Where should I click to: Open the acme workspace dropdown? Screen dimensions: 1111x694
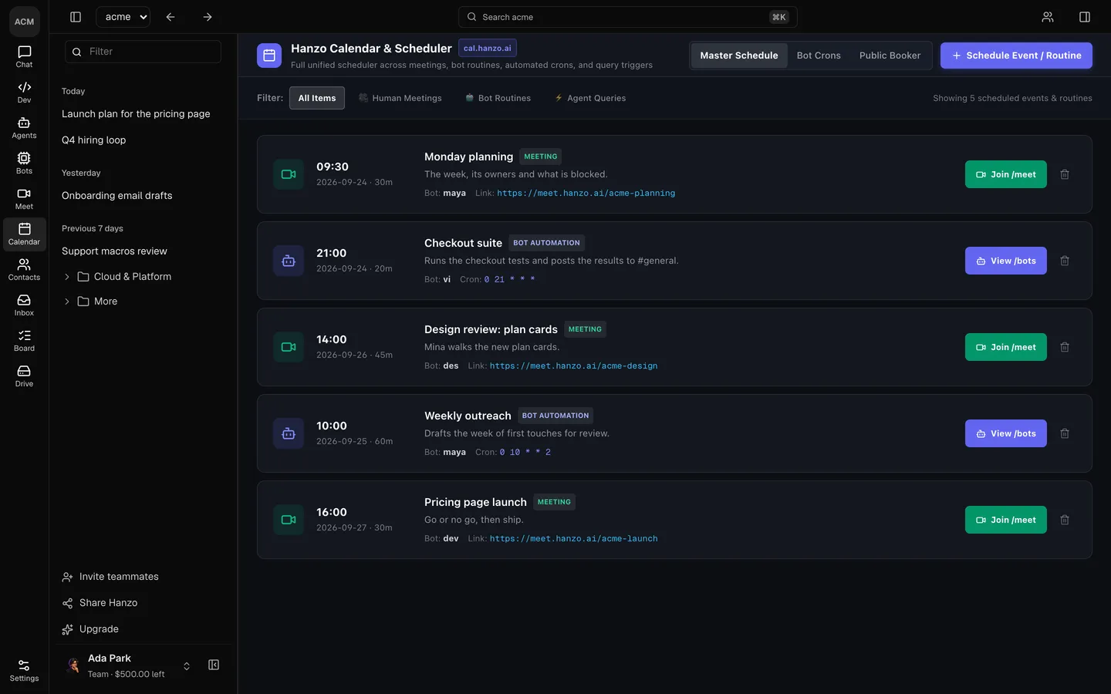[x=123, y=17]
